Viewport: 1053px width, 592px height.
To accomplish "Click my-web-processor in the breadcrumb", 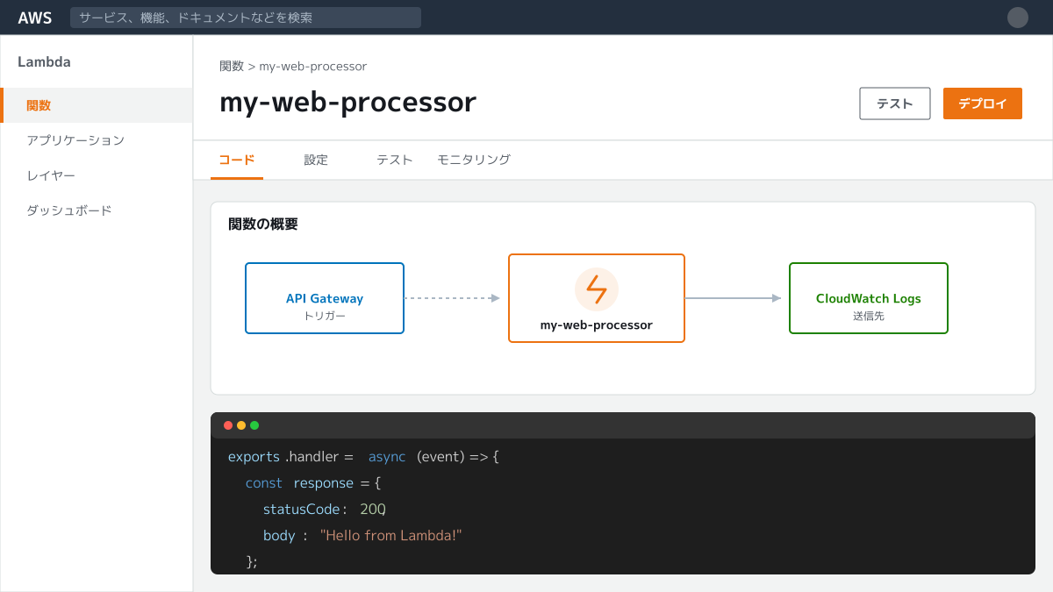I will pyautogui.click(x=312, y=67).
